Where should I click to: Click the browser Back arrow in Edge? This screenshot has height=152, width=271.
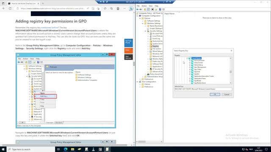[4, 8]
